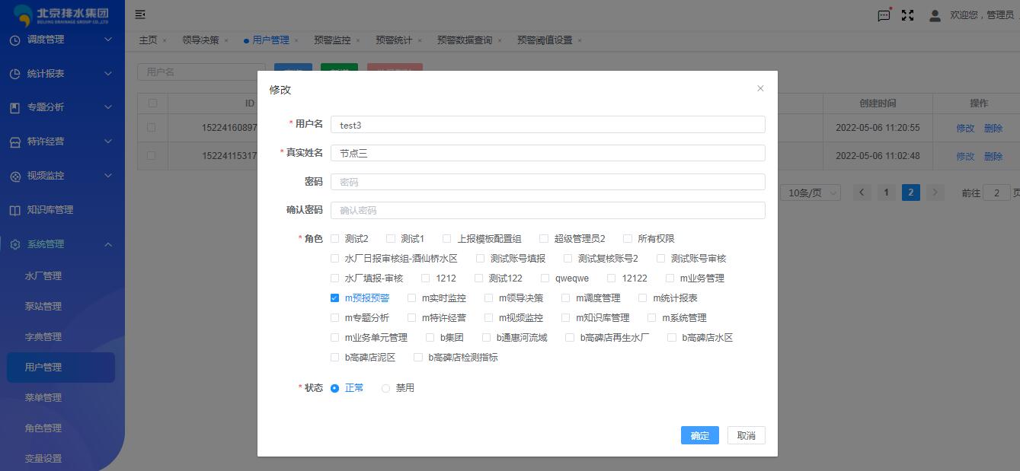Screen dimensions: 1020x471
Task: Open 角色管理 in the sidebar
Action: point(43,428)
